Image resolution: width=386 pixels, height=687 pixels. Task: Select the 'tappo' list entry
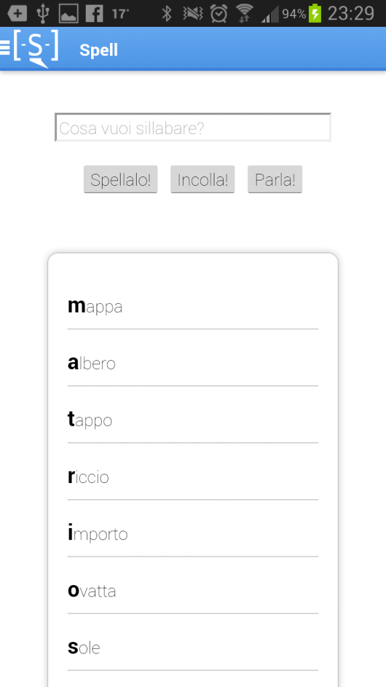point(193,420)
